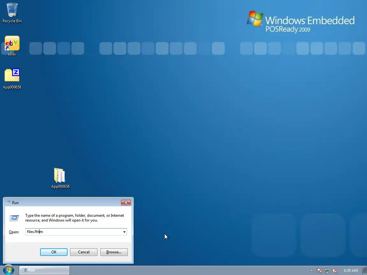The width and height of the screenshot is (367, 275).
Task: Open the network status tray icon
Action: coord(327,271)
